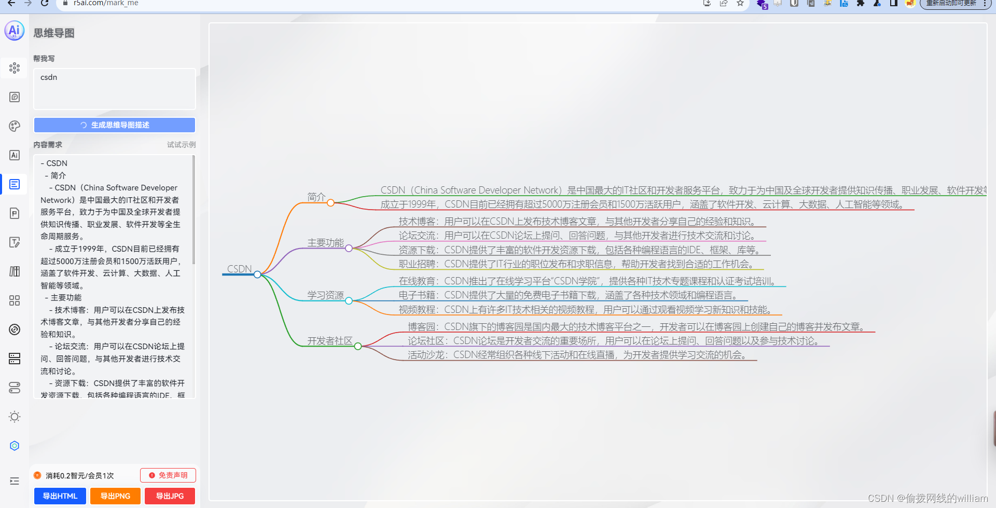Open the molecule-shaped apps icon in sidebar
This screenshot has height=508, width=996.
coord(15,68)
